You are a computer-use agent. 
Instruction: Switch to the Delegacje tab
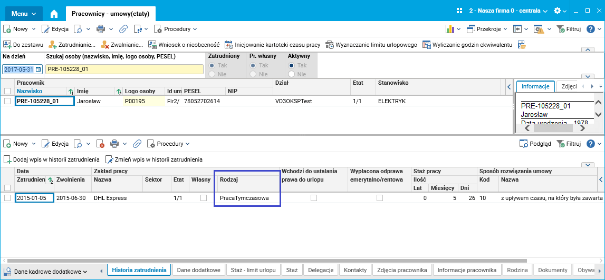[320, 270]
